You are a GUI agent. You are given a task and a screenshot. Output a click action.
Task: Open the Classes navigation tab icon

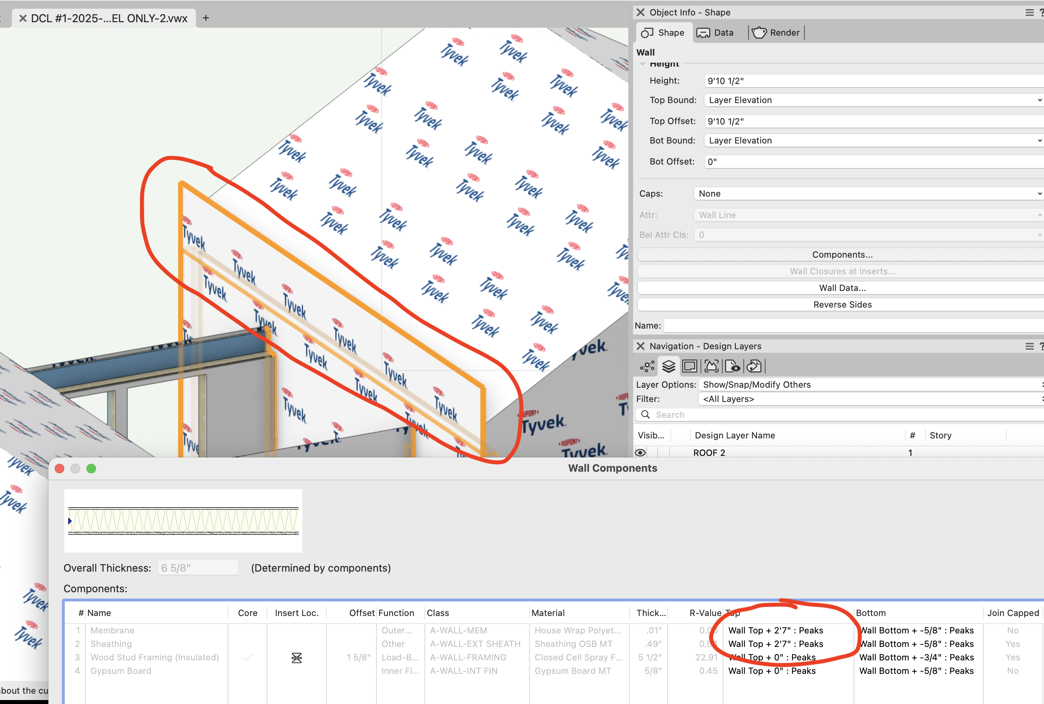[x=647, y=366]
